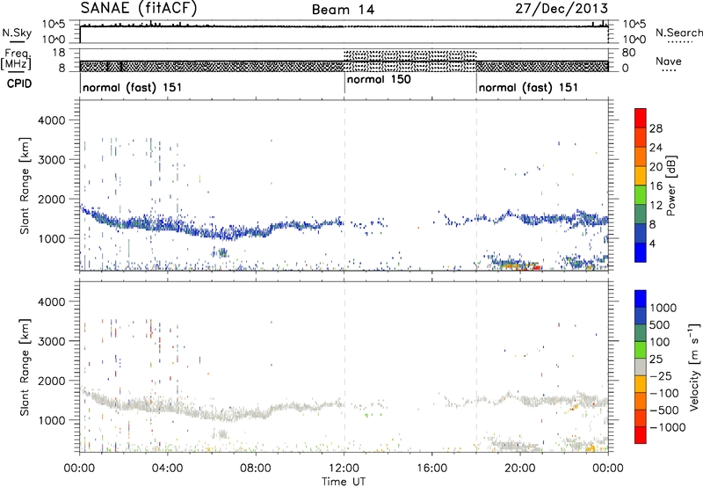Select 'normal (fast) 151' label starting at 00:00
The image size is (703, 487).
[x=133, y=87]
